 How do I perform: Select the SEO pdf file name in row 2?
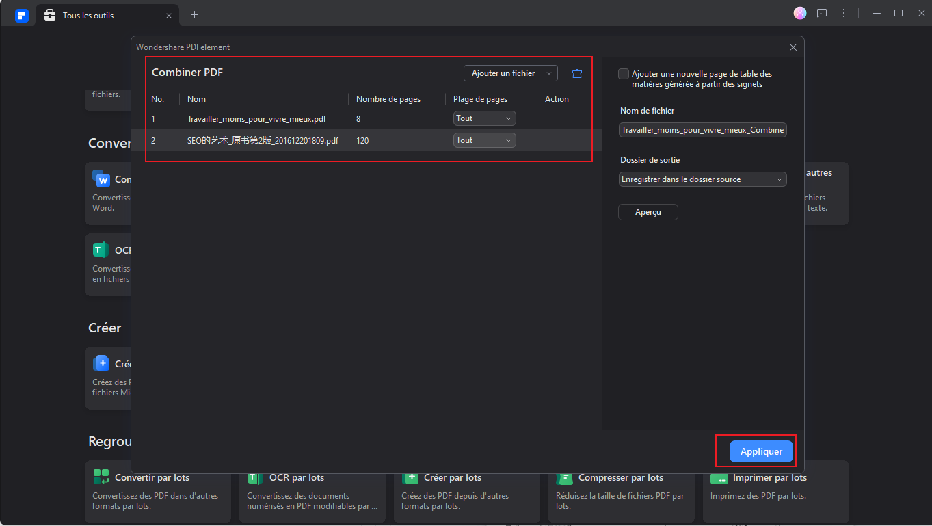[263, 140]
